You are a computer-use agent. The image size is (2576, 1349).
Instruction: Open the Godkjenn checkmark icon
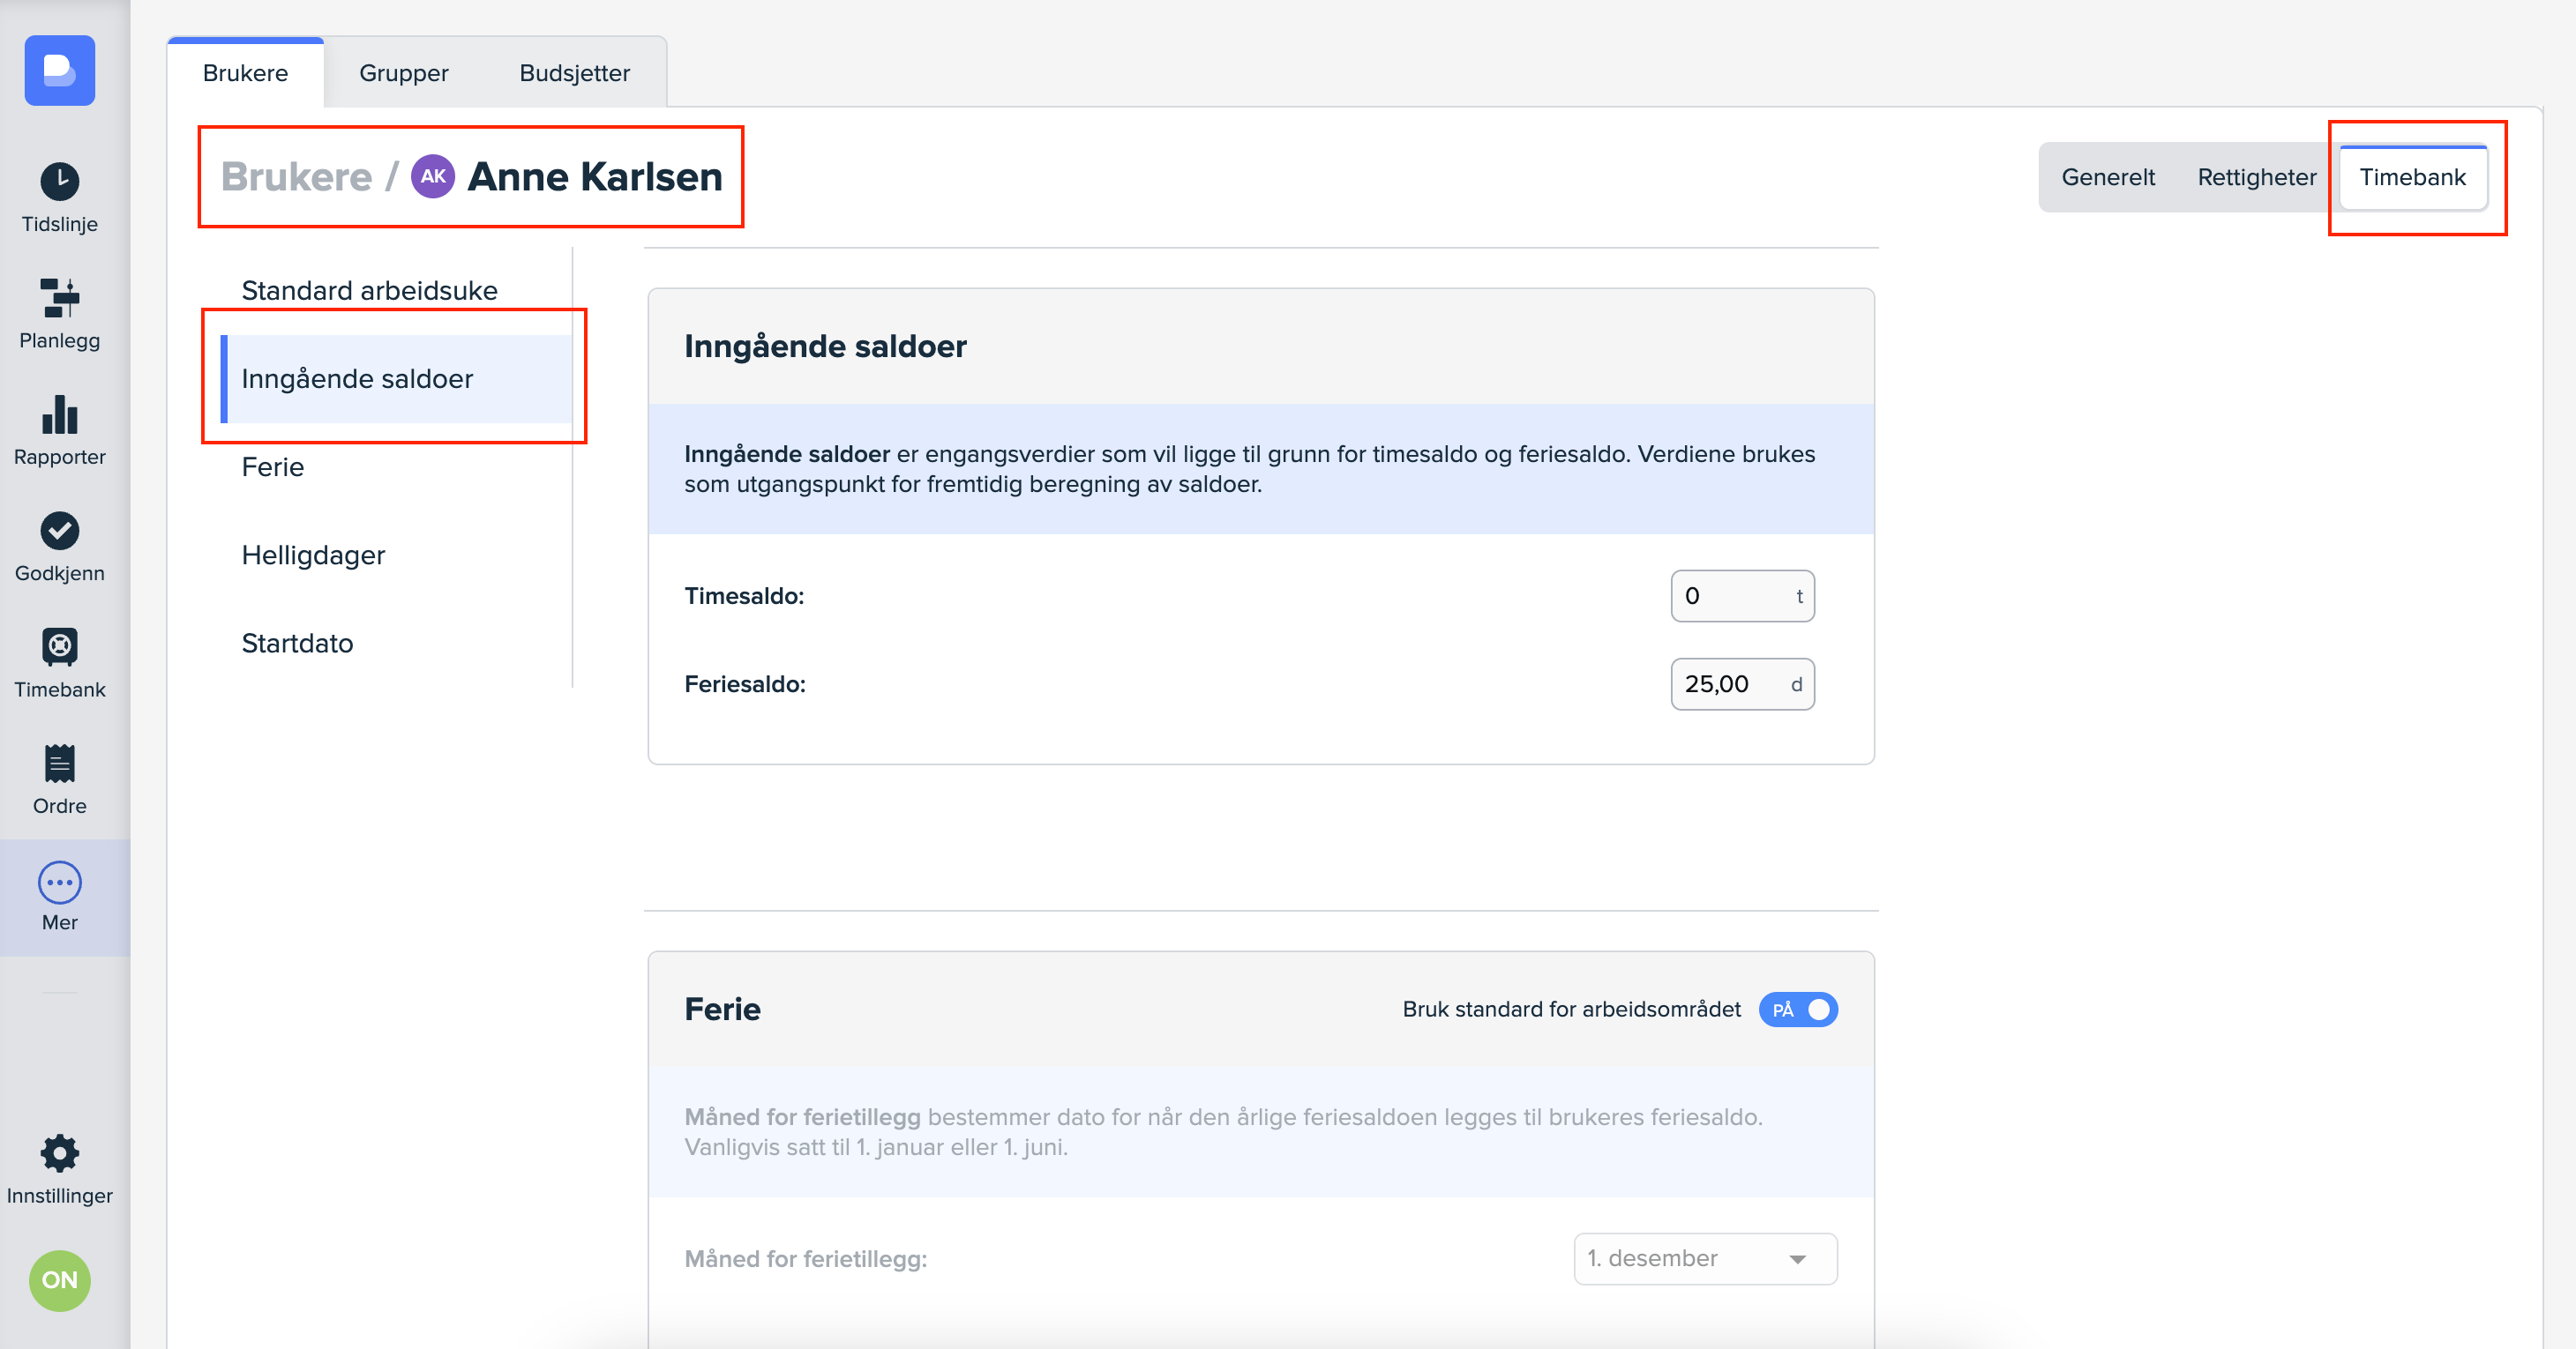[x=59, y=531]
